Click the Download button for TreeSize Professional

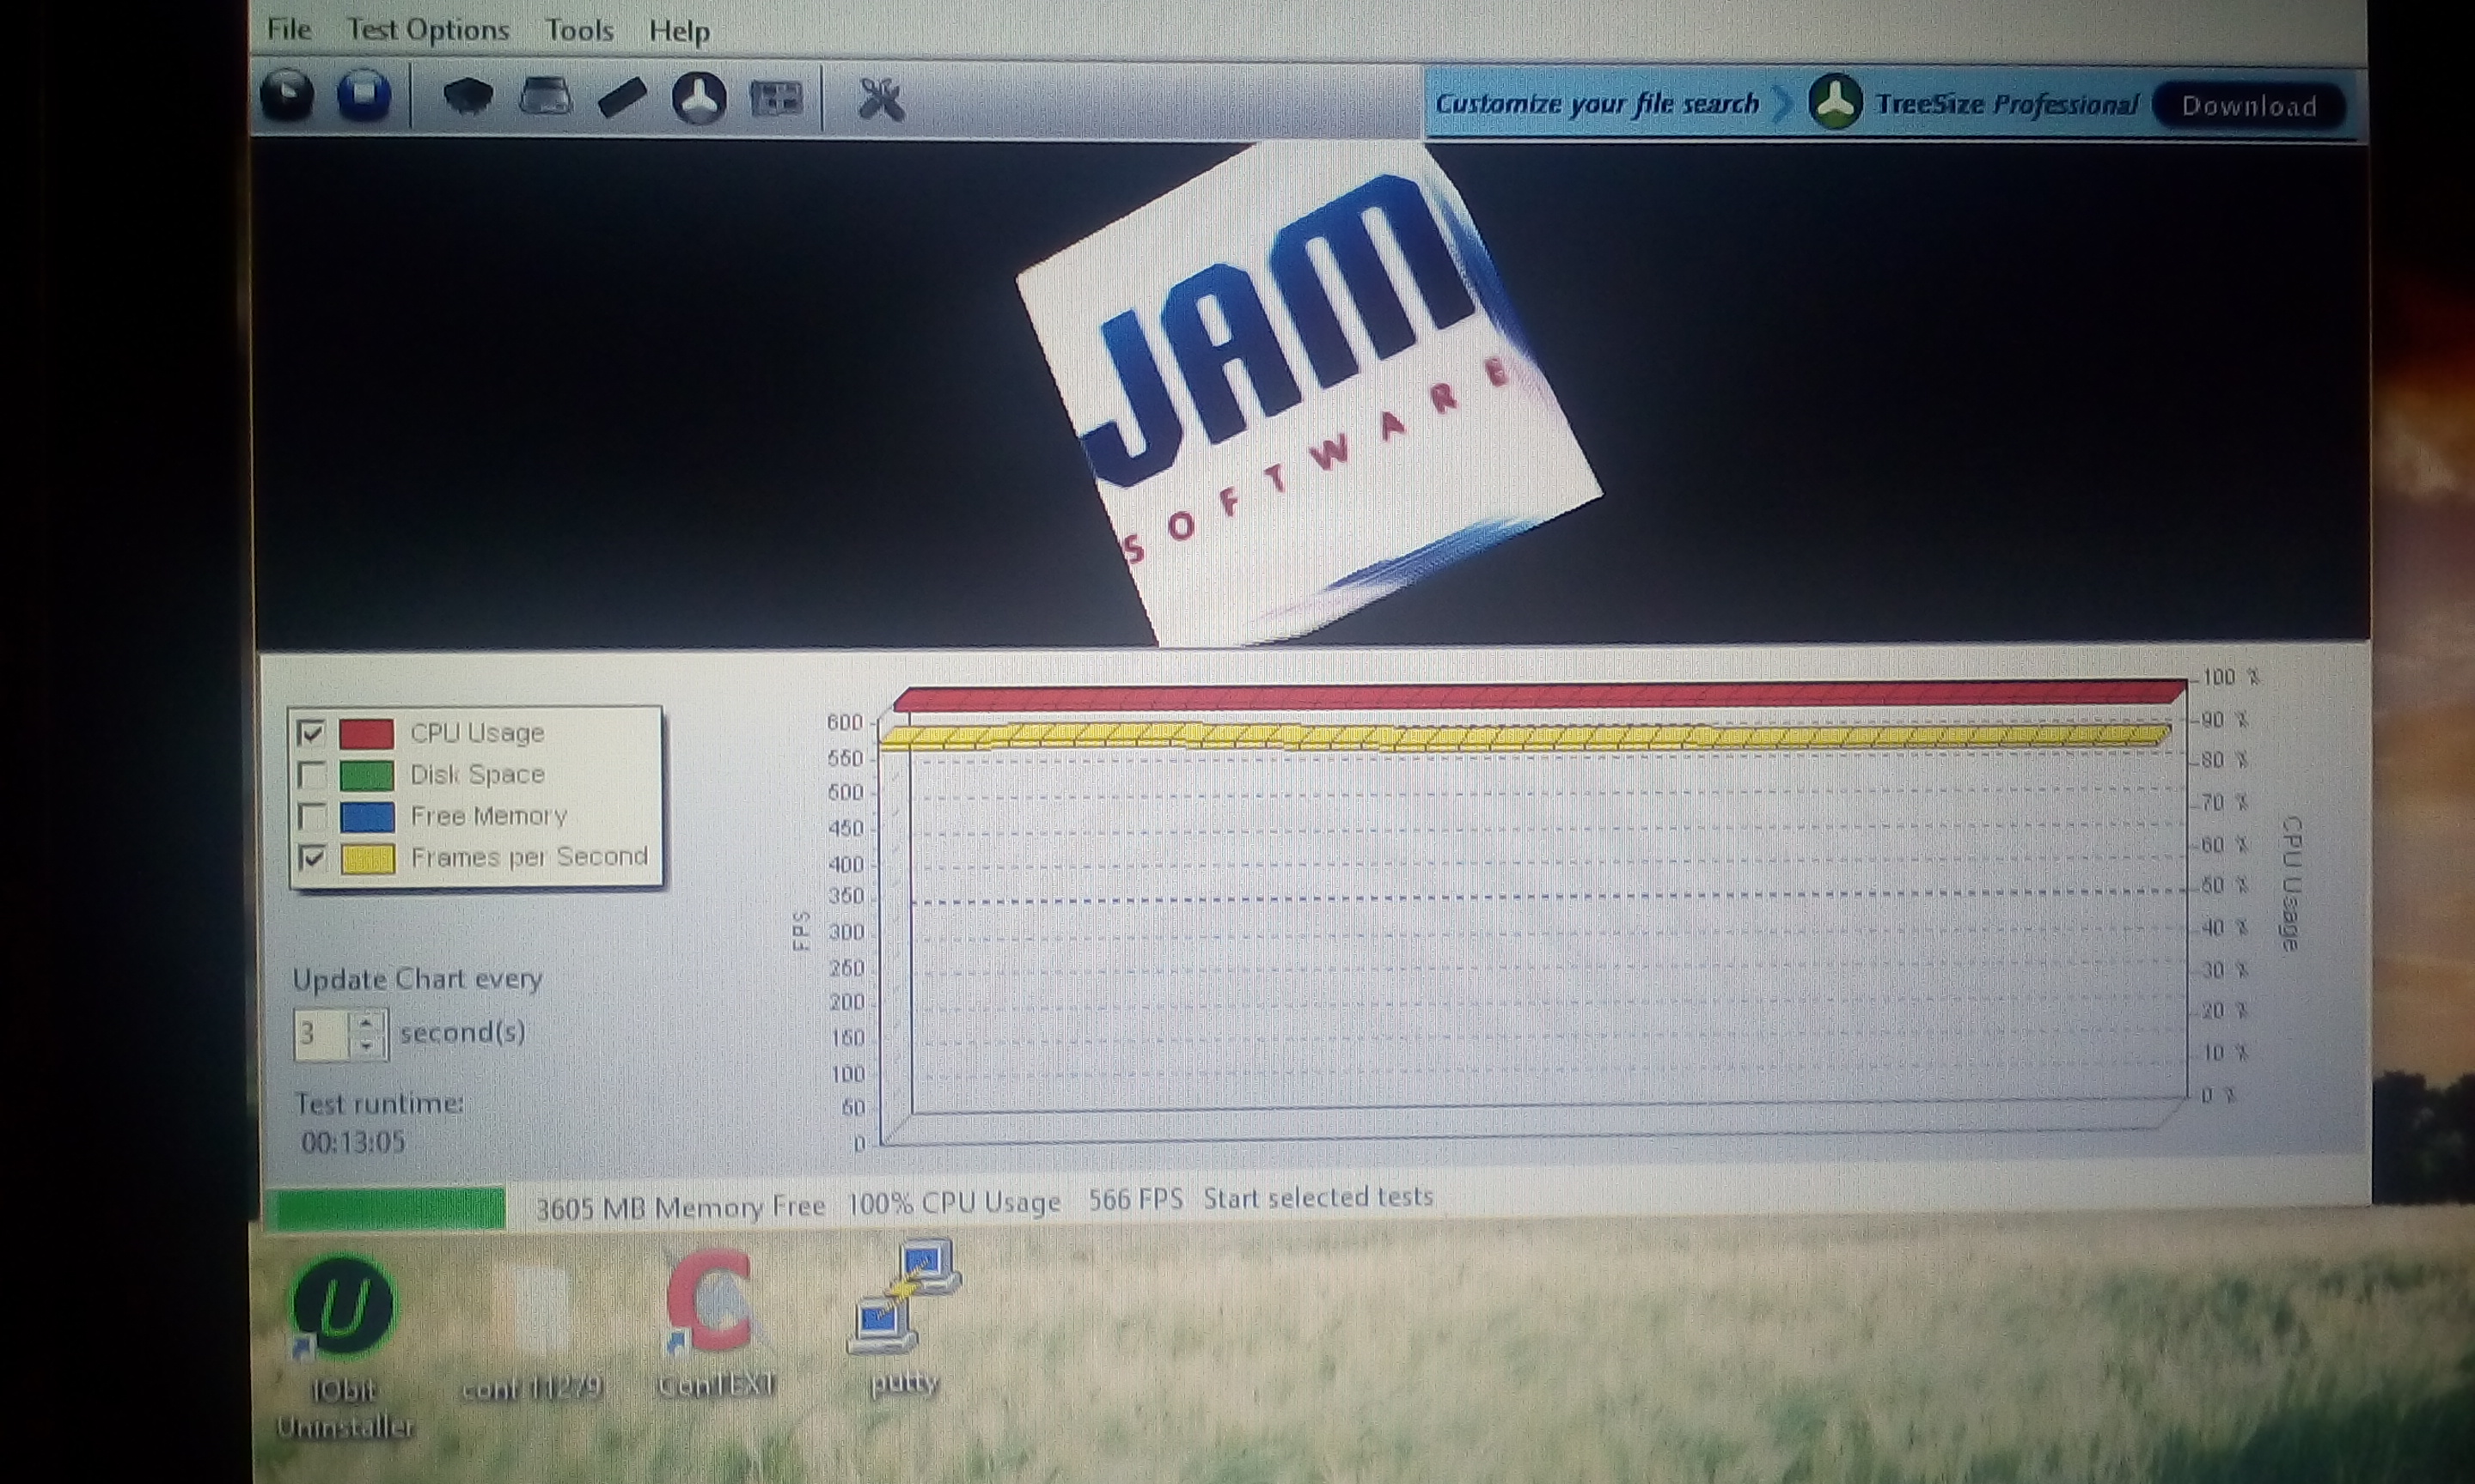[2248, 106]
